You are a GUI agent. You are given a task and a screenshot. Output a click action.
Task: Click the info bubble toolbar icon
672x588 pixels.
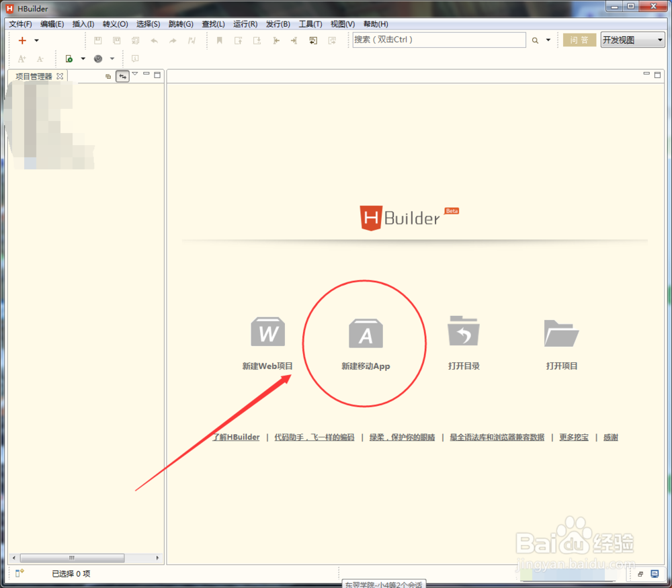pyautogui.click(x=135, y=58)
